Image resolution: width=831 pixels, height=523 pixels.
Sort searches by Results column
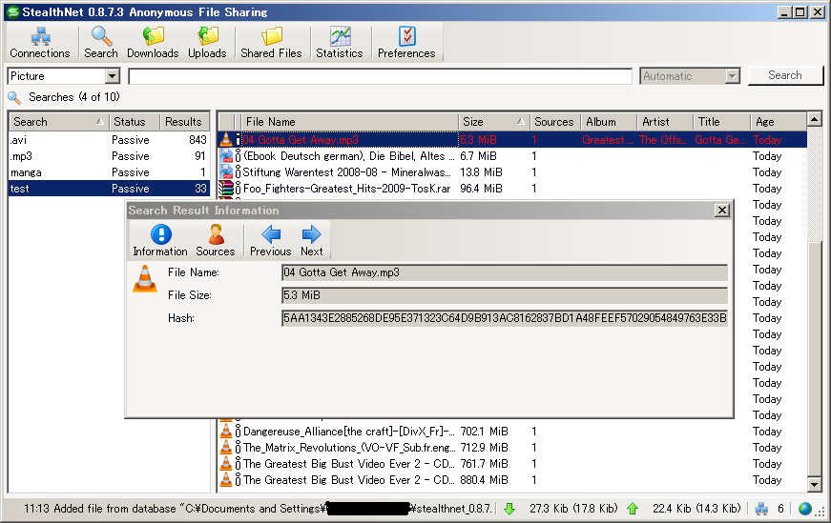click(184, 122)
